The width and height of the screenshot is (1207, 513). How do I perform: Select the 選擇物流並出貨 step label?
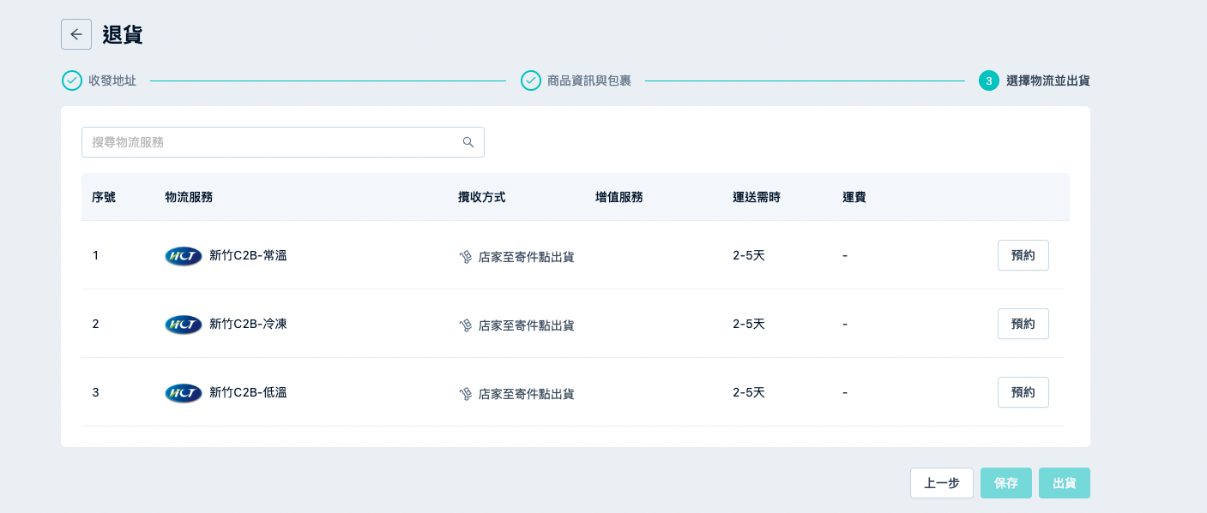tap(1048, 81)
